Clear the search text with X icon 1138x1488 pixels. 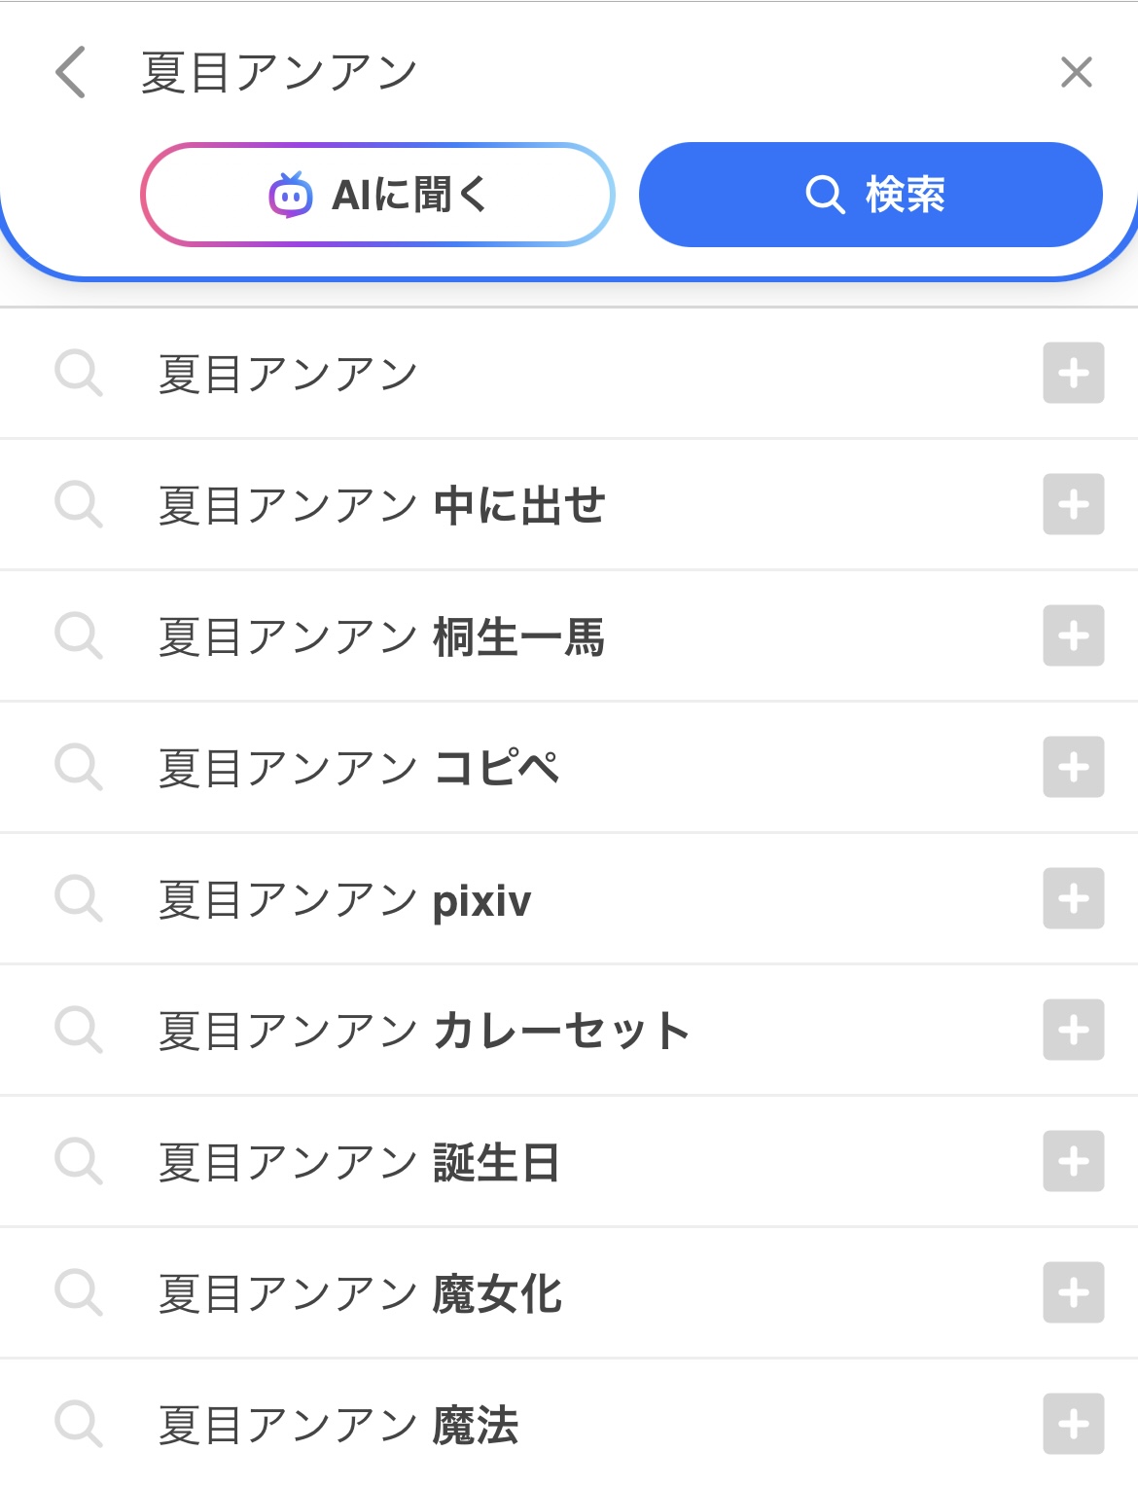point(1076,72)
